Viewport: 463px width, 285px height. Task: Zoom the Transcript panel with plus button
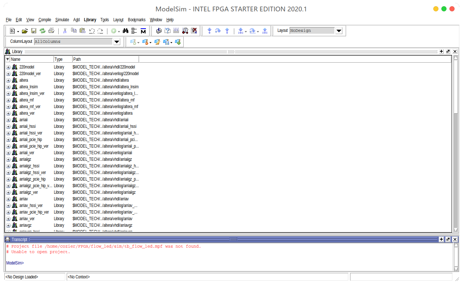coord(441,239)
